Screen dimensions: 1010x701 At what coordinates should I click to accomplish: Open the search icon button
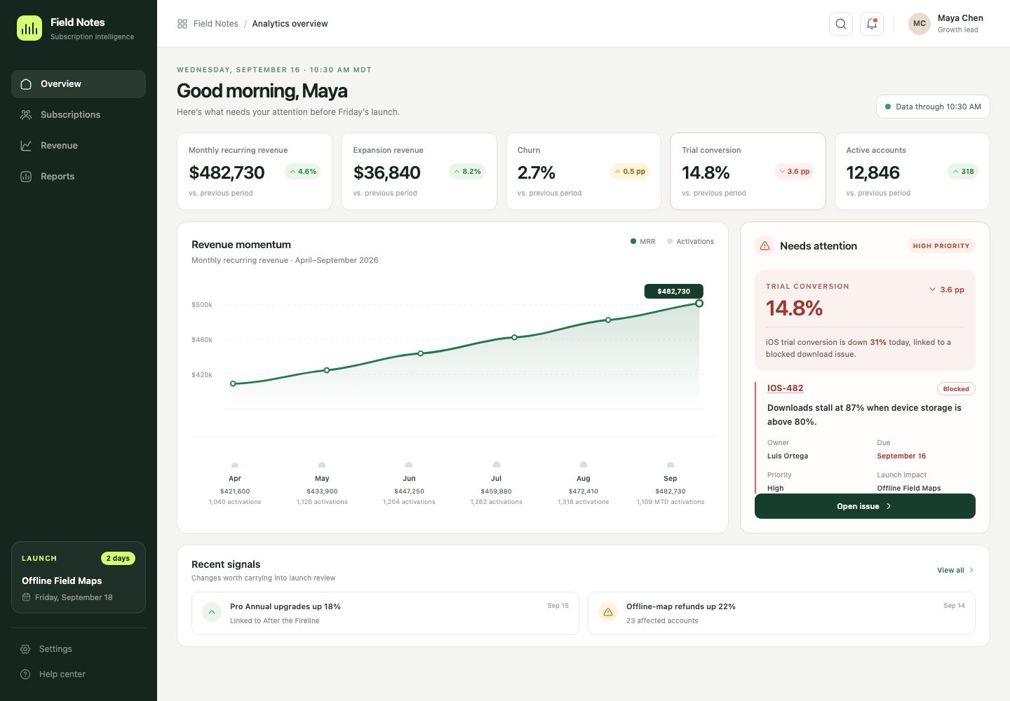[841, 24]
